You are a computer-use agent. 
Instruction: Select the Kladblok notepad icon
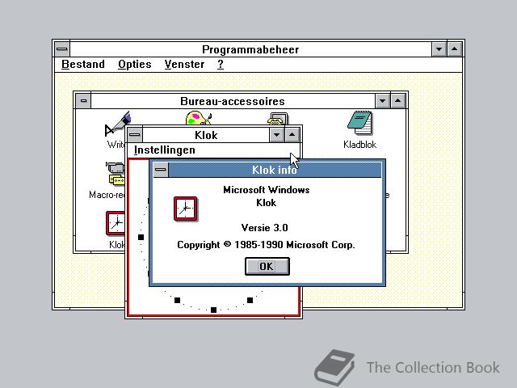(x=360, y=123)
